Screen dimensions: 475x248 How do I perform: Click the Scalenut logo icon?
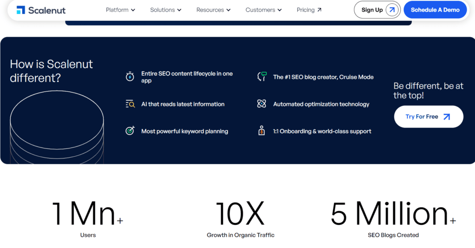[21, 10]
